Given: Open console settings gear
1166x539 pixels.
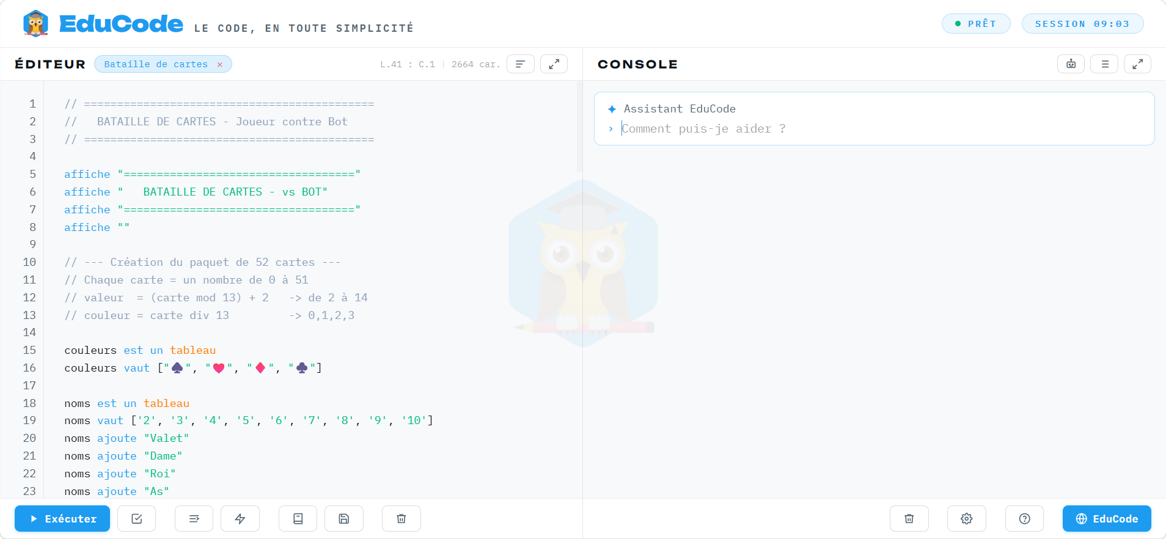Looking at the screenshot, I should coord(967,519).
